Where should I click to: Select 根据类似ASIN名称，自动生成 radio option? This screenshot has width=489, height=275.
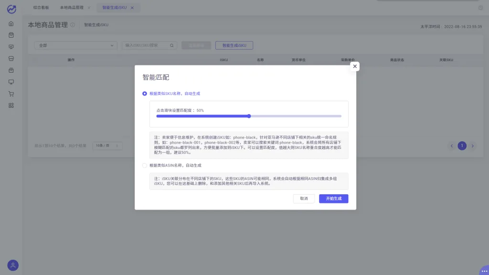click(x=144, y=166)
